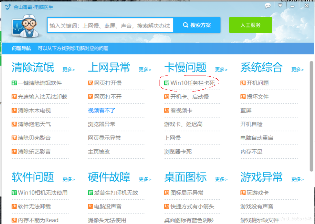The image size is (315, 224).
Task: Open 电脑自动重启 link
Action: [257, 138]
